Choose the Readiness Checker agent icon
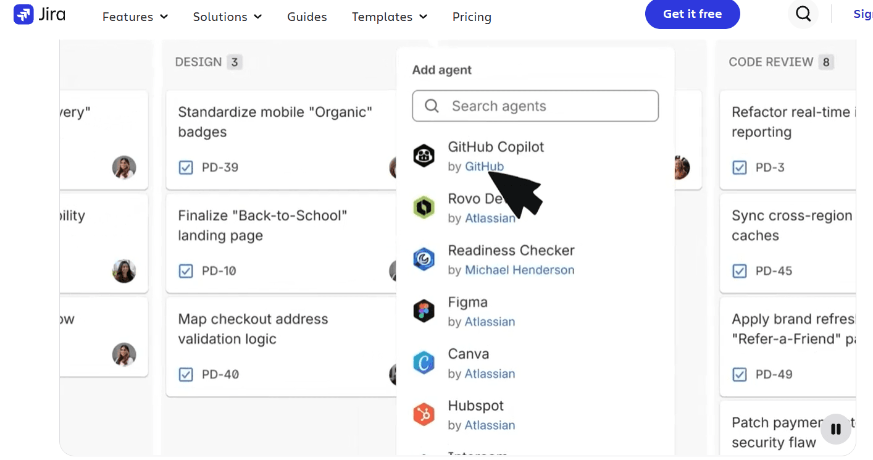 tap(424, 259)
